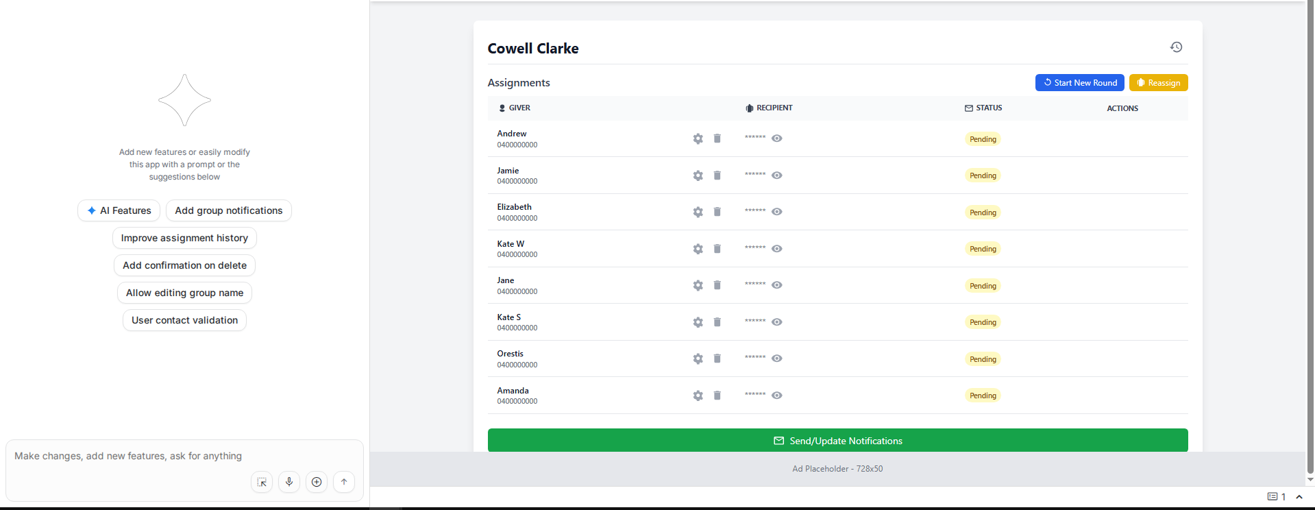
Task: Delete Jamie using the trash icon
Action: click(717, 175)
